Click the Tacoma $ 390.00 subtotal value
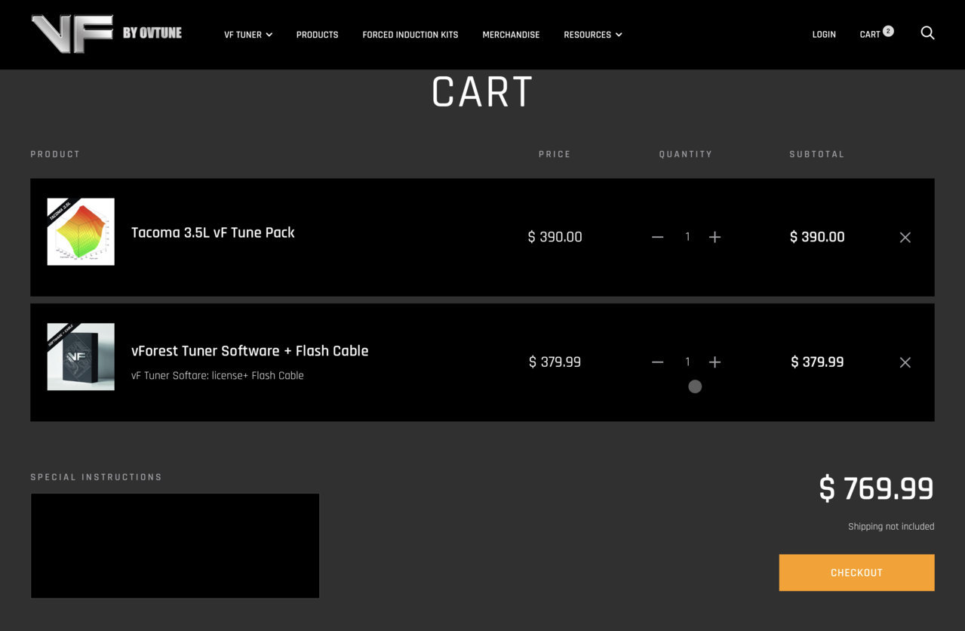Screen dimensions: 965x631 click(817, 237)
